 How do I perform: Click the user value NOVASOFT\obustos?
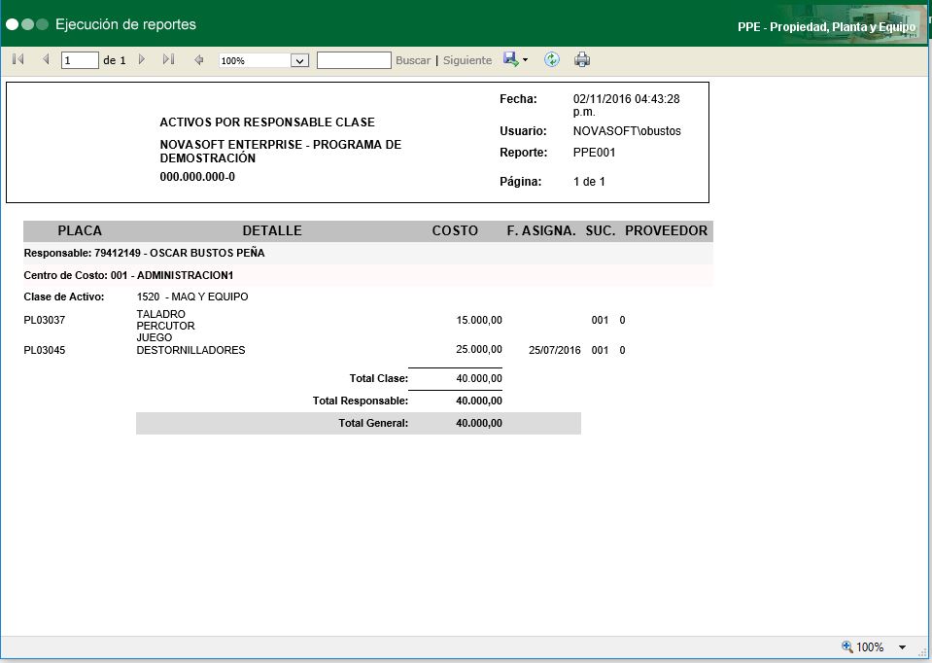tap(627, 131)
